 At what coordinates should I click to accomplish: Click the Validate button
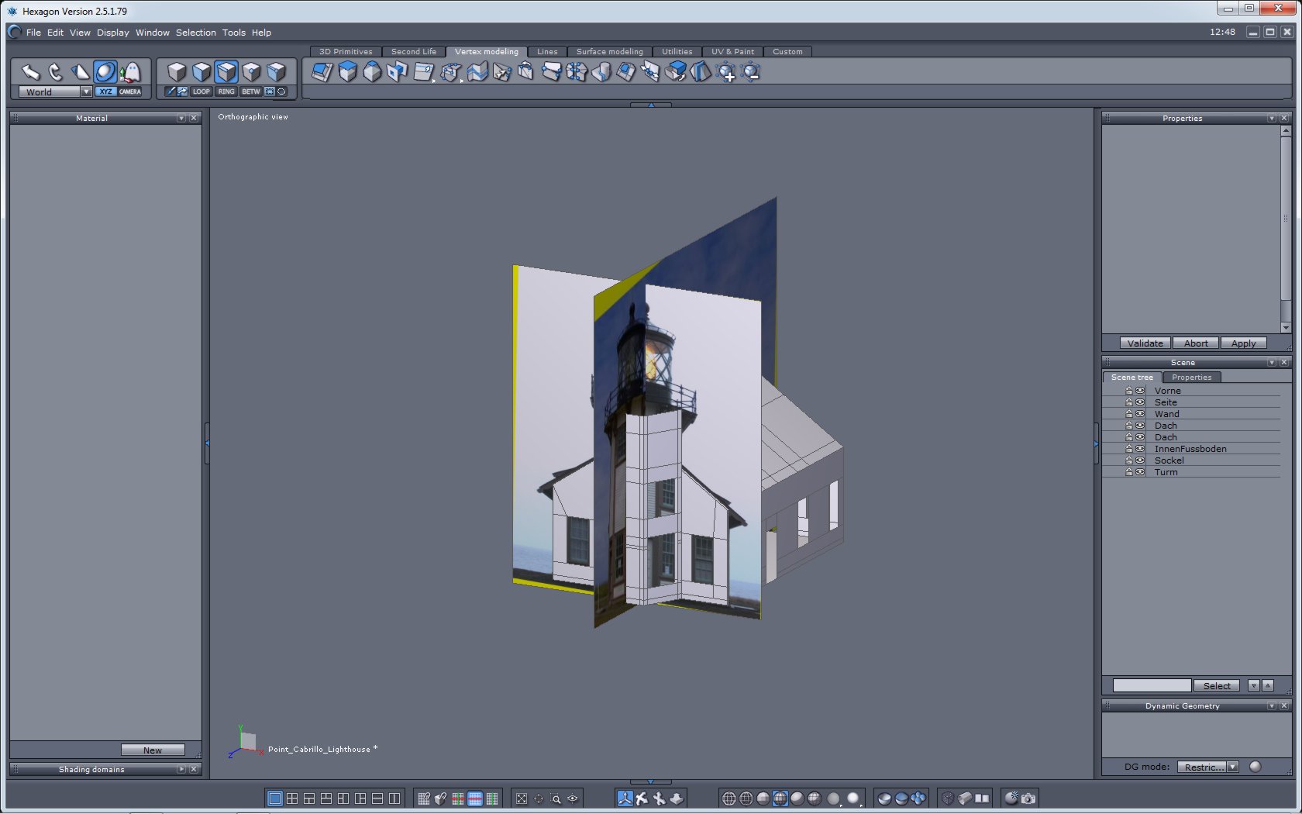(1145, 343)
